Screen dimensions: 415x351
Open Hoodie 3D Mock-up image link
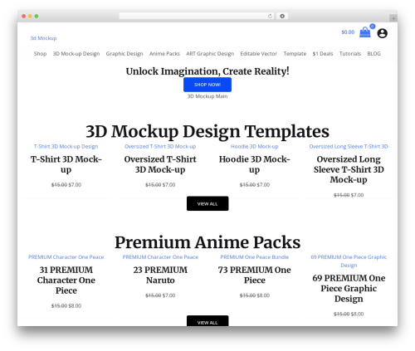click(x=255, y=146)
